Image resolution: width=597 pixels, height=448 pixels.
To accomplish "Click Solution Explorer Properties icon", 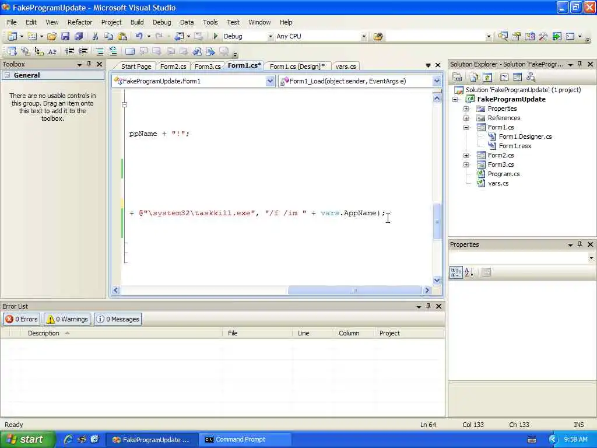I will (457, 78).
